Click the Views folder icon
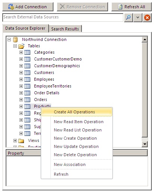 (x=21, y=141)
